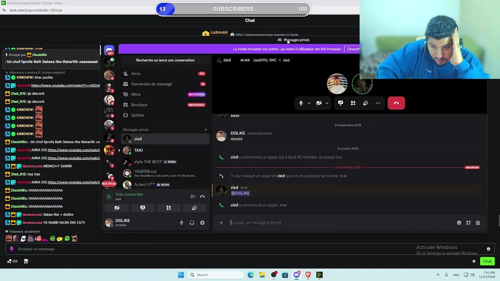Expand camera options arrow
The height and width of the screenshot is (281, 500).
327,103
